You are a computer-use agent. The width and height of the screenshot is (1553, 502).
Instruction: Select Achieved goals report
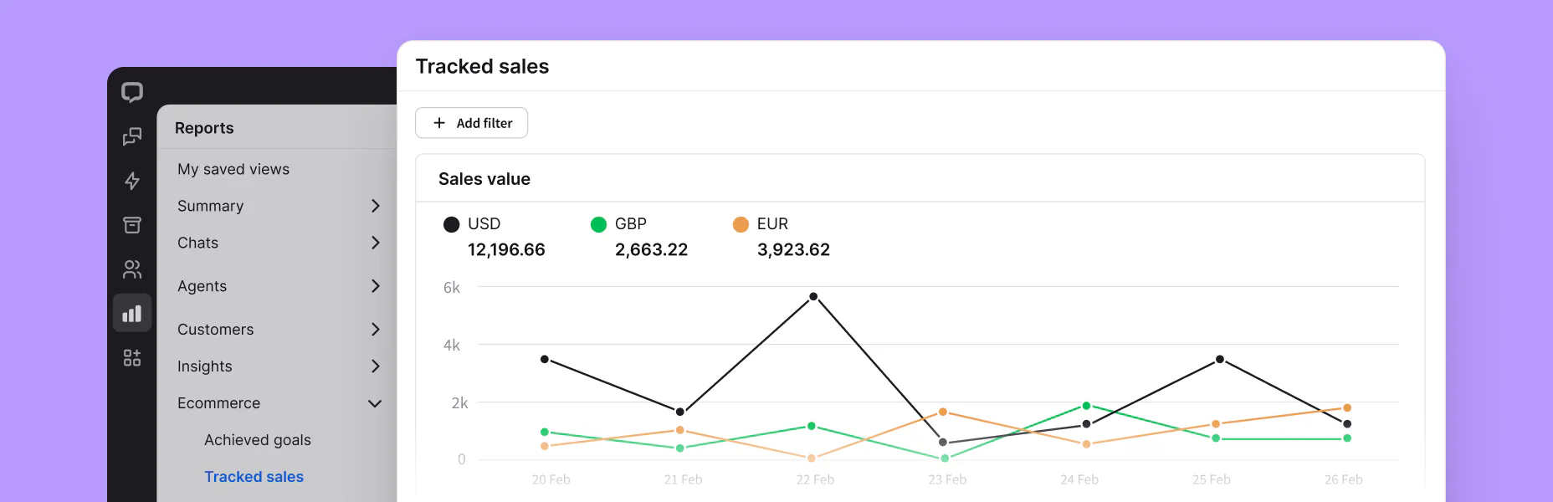pos(258,440)
